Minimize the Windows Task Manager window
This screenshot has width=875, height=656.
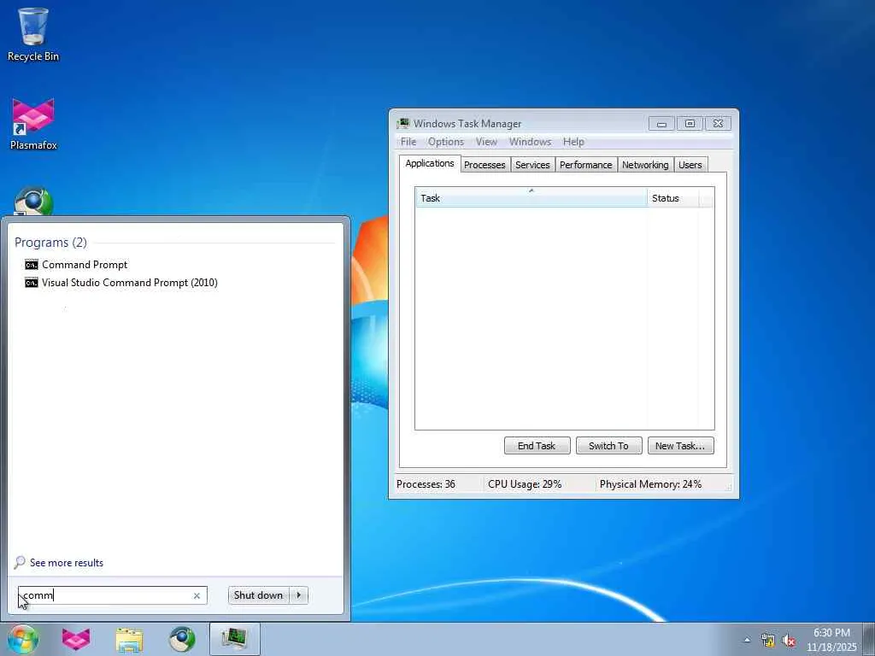662,124
